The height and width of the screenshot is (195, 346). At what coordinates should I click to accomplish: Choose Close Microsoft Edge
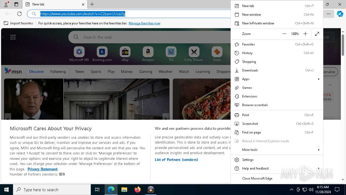point(277,178)
